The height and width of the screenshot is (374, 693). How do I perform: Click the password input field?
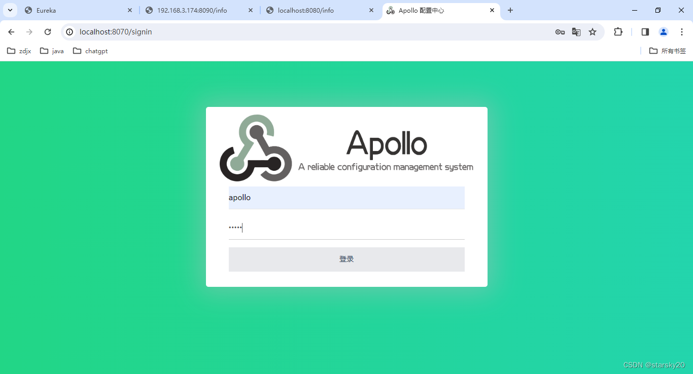pyautogui.click(x=346, y=228)
